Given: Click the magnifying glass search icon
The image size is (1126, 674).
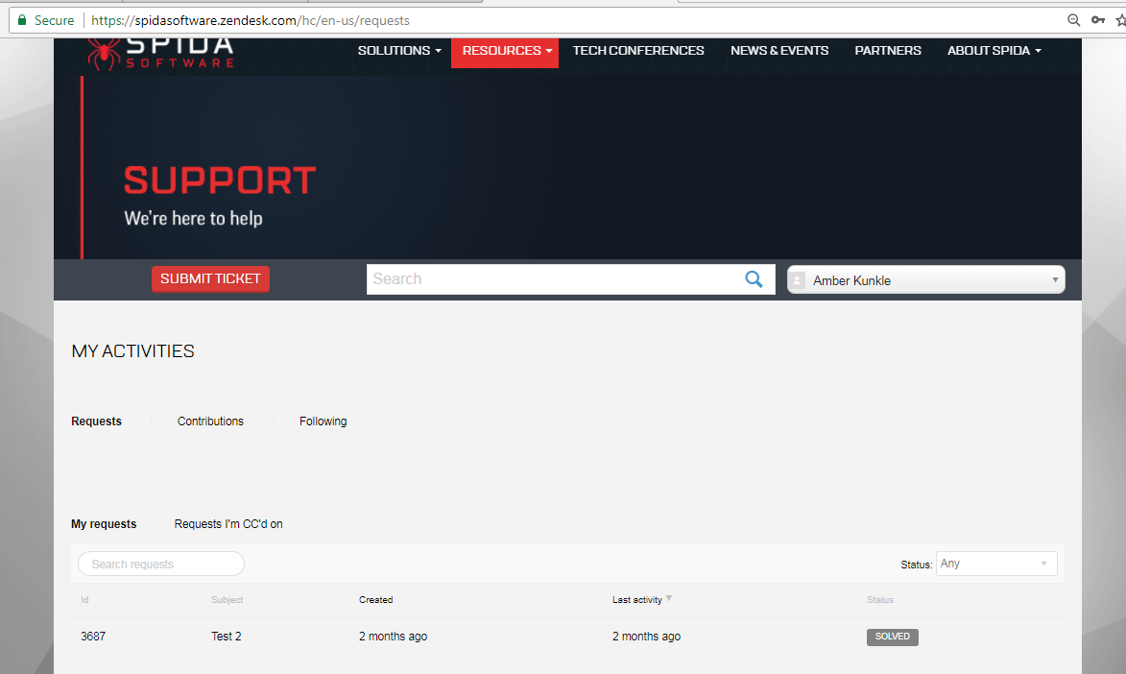Looking at the screenshot, I should 754,279.
